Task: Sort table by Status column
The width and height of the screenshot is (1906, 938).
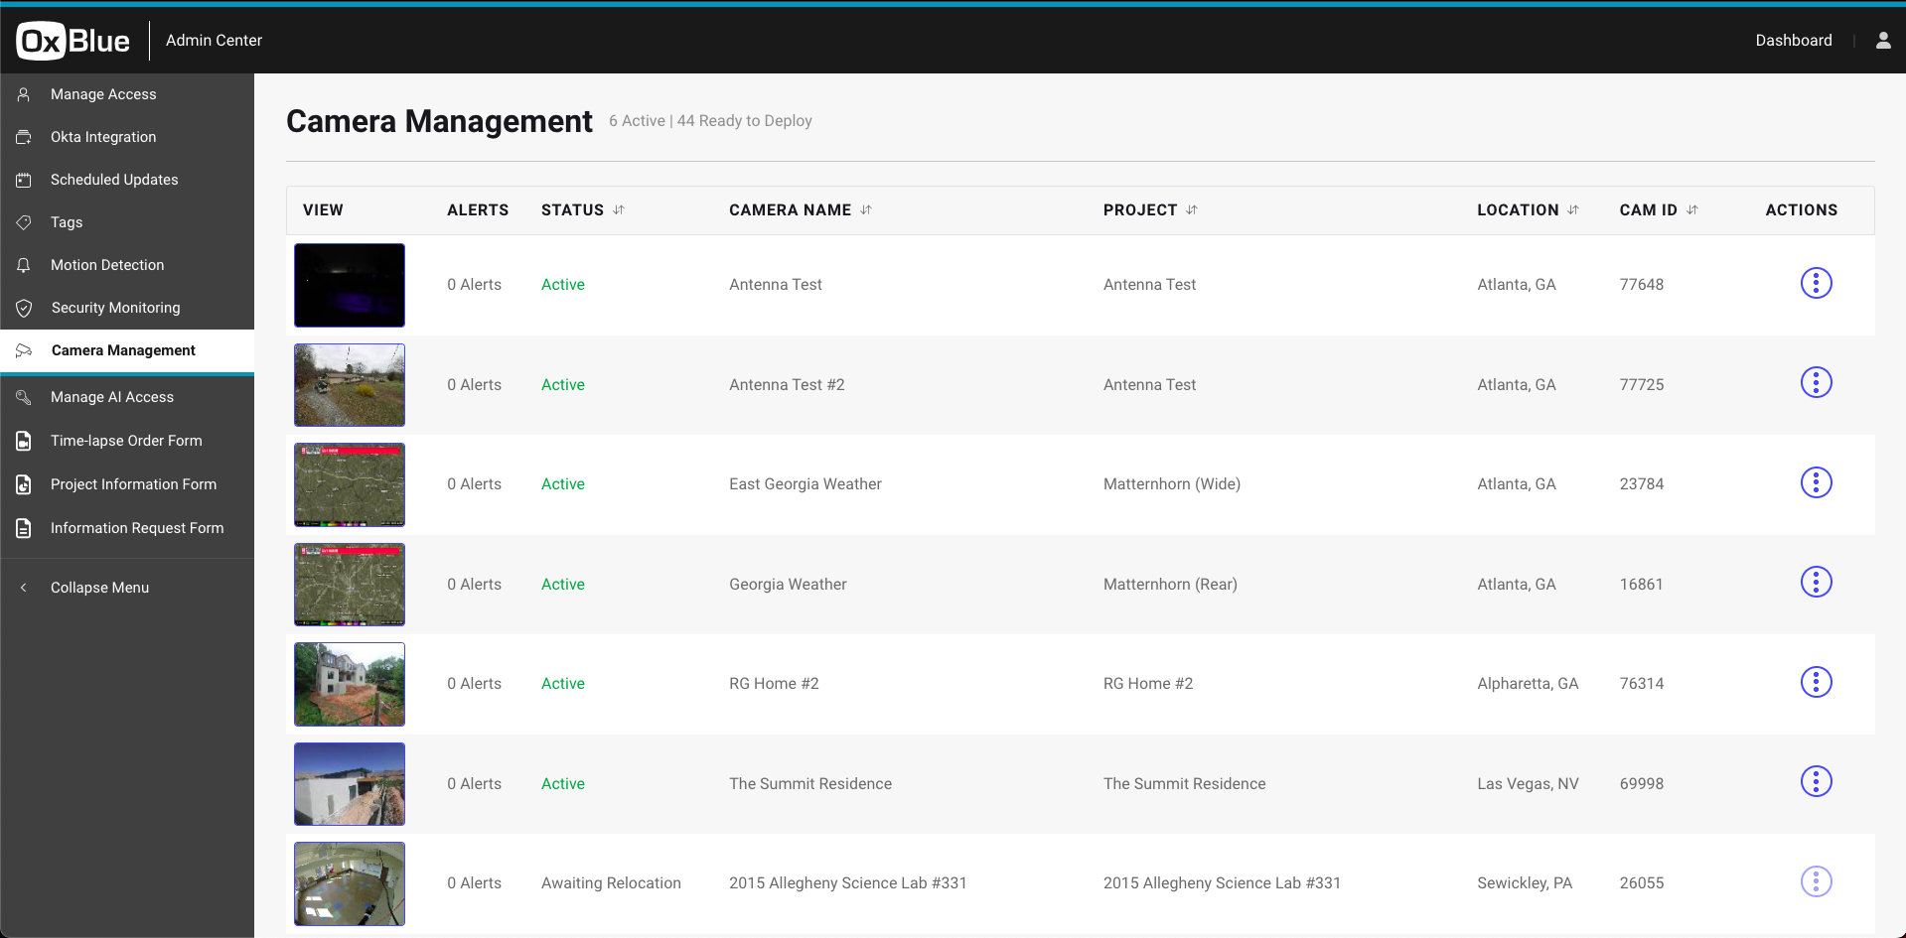Action: pos(619,210)
